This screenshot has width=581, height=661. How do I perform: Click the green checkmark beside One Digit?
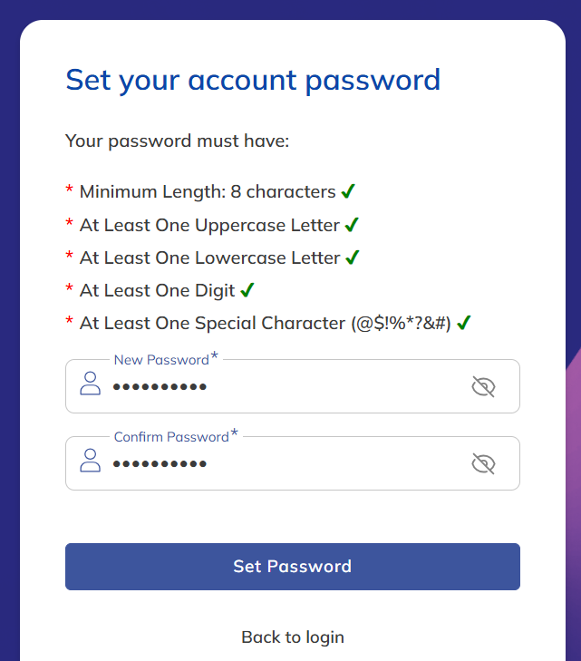247,290
